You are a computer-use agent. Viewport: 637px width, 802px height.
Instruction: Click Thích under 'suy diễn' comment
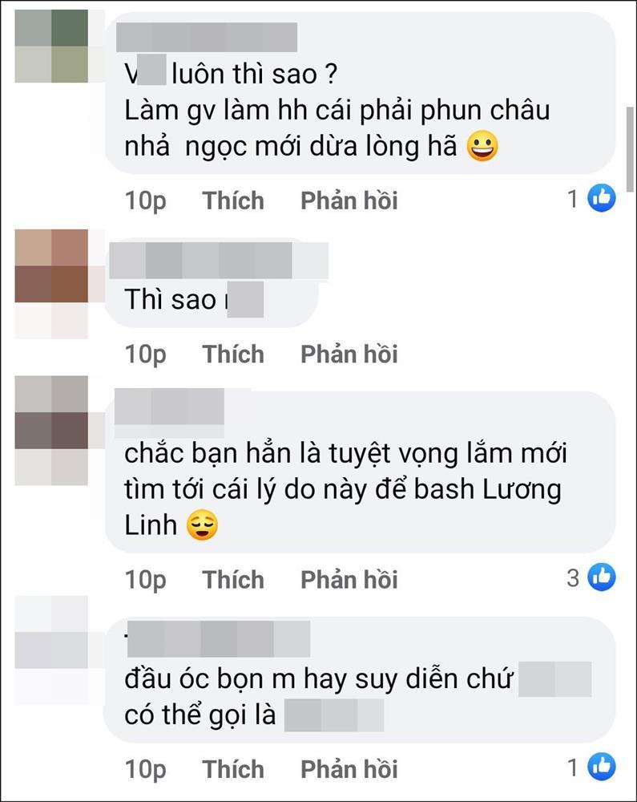click(x=233, y=769)
